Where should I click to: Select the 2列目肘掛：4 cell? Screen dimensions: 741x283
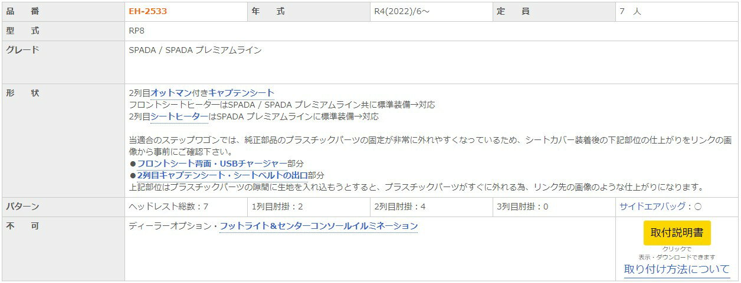(400, 207)
